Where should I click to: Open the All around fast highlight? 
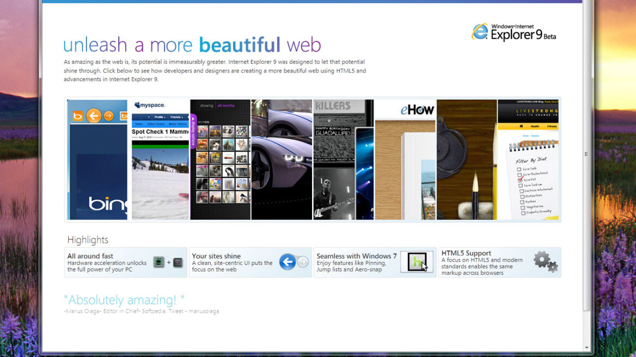click(126, 263)
